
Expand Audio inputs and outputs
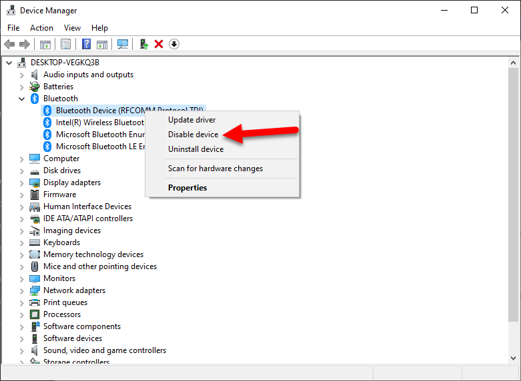21,75
